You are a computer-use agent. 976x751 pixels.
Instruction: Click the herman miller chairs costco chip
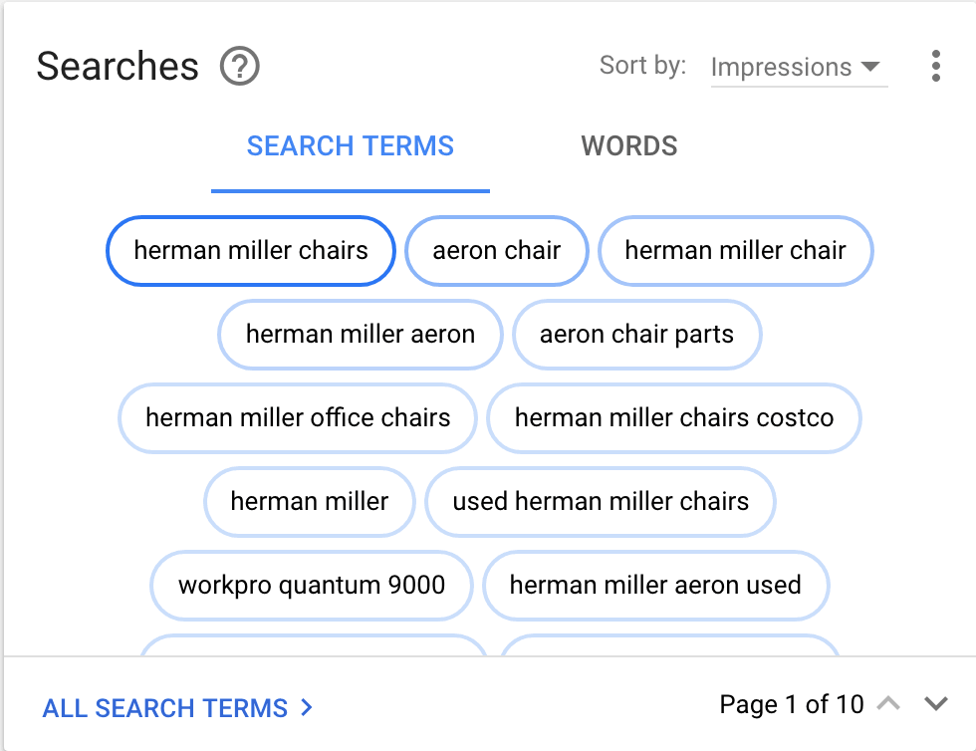[674, 418]
